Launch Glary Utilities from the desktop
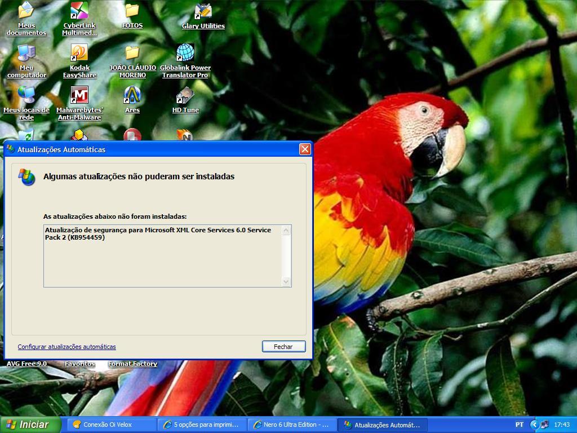577x433 pixels. [203, 16]
